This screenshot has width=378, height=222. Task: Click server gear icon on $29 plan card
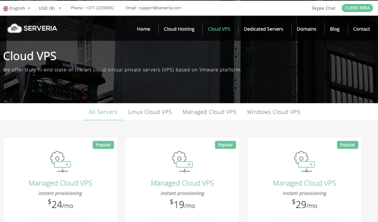(x=304, y=162)
